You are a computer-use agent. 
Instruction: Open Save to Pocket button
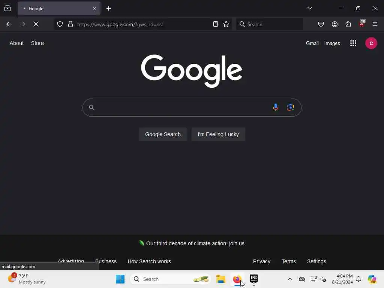[321, 24]
